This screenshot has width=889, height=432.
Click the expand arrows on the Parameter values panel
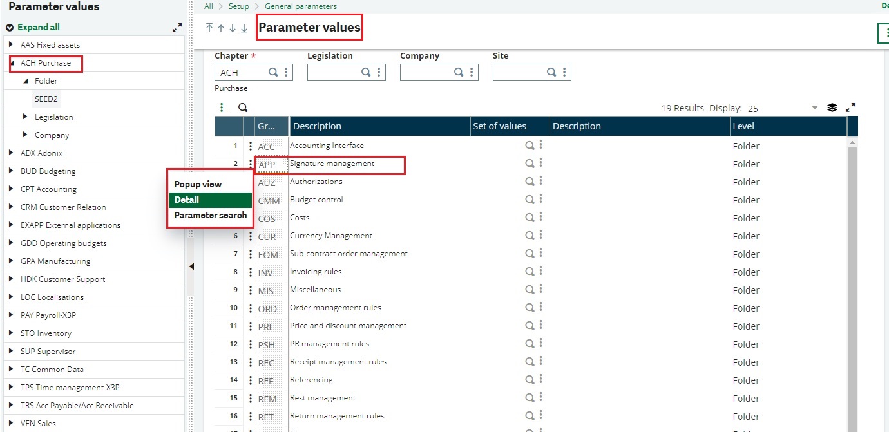(177, 28)
